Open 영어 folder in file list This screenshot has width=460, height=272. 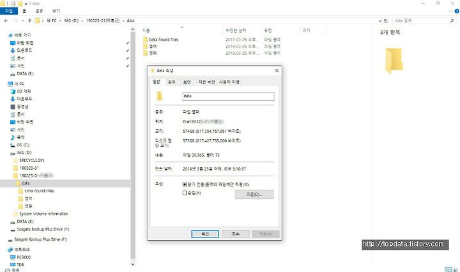tap(150, 47)
